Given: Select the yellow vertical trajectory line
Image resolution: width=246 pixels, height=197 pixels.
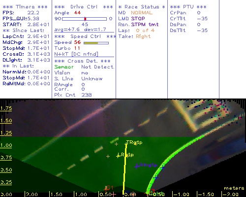Looking at the screenshot, I should (124, 168).
